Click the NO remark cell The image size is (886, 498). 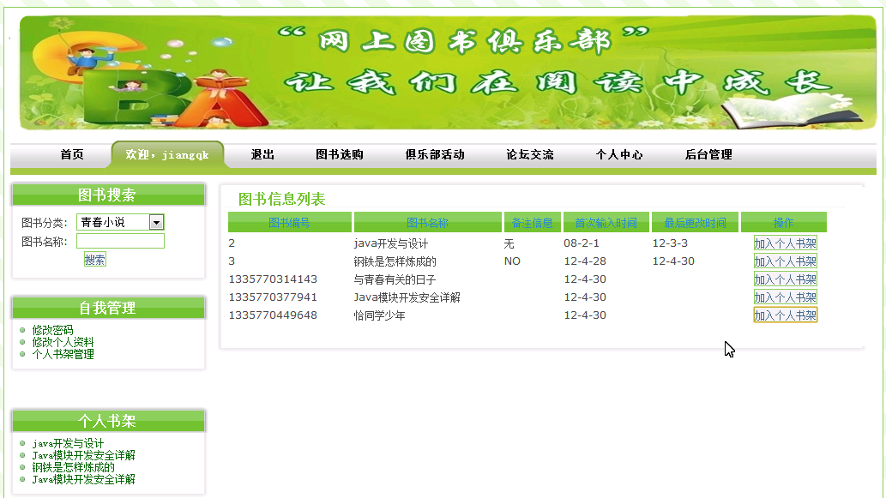(512, 261)
